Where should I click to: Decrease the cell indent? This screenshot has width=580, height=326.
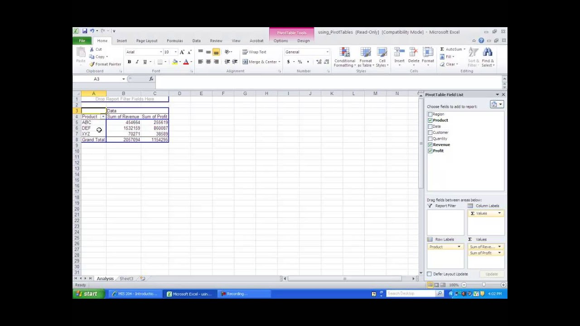point(227,62)
